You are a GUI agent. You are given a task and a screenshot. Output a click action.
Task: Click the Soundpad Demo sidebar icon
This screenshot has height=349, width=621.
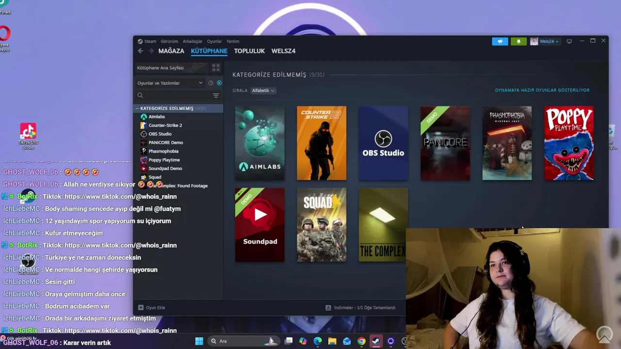pos(144,169)
